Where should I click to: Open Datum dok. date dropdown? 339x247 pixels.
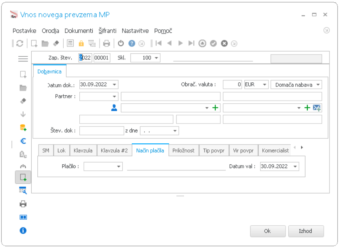pos(114,85)
